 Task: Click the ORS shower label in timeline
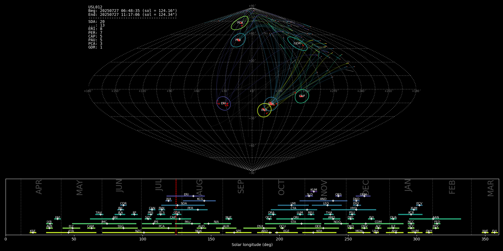click(338, 195)
